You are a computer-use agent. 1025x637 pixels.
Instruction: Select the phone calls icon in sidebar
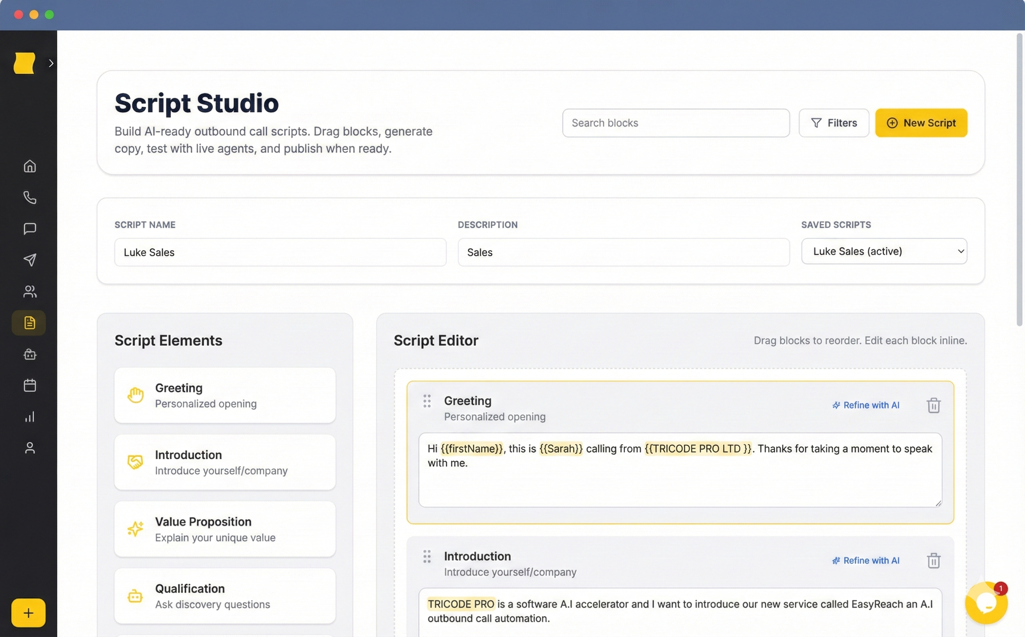coord(29,197)
